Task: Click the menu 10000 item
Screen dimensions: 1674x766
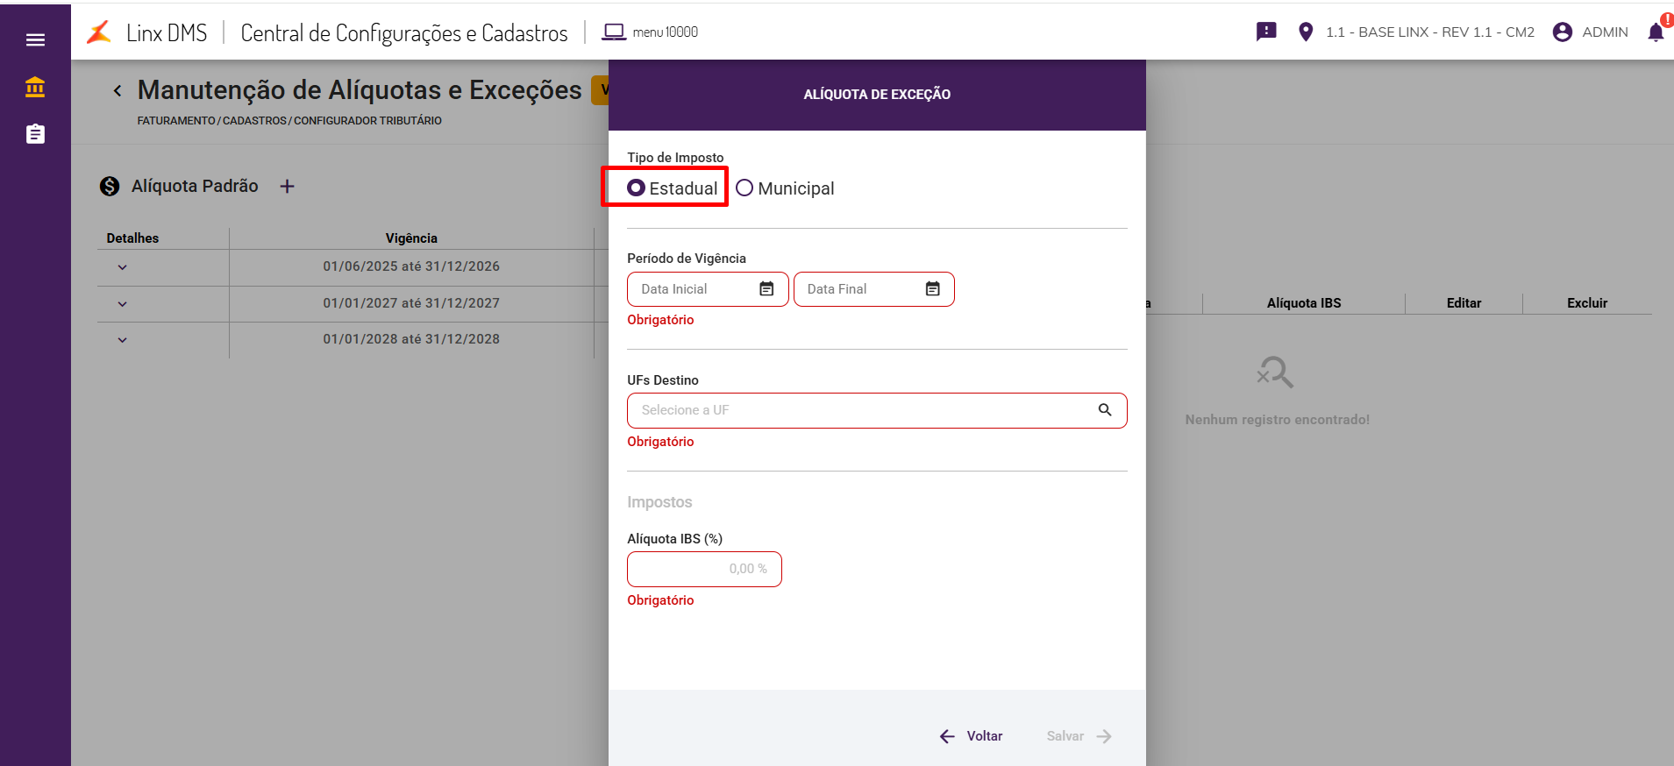Action: coord(650,32)
